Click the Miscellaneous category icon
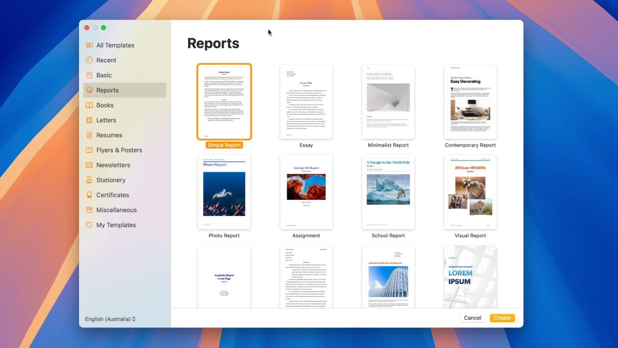 (x=89, y=210)
